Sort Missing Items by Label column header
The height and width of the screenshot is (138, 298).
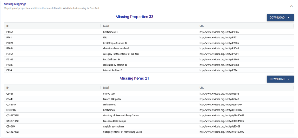(x=106, y=88)
